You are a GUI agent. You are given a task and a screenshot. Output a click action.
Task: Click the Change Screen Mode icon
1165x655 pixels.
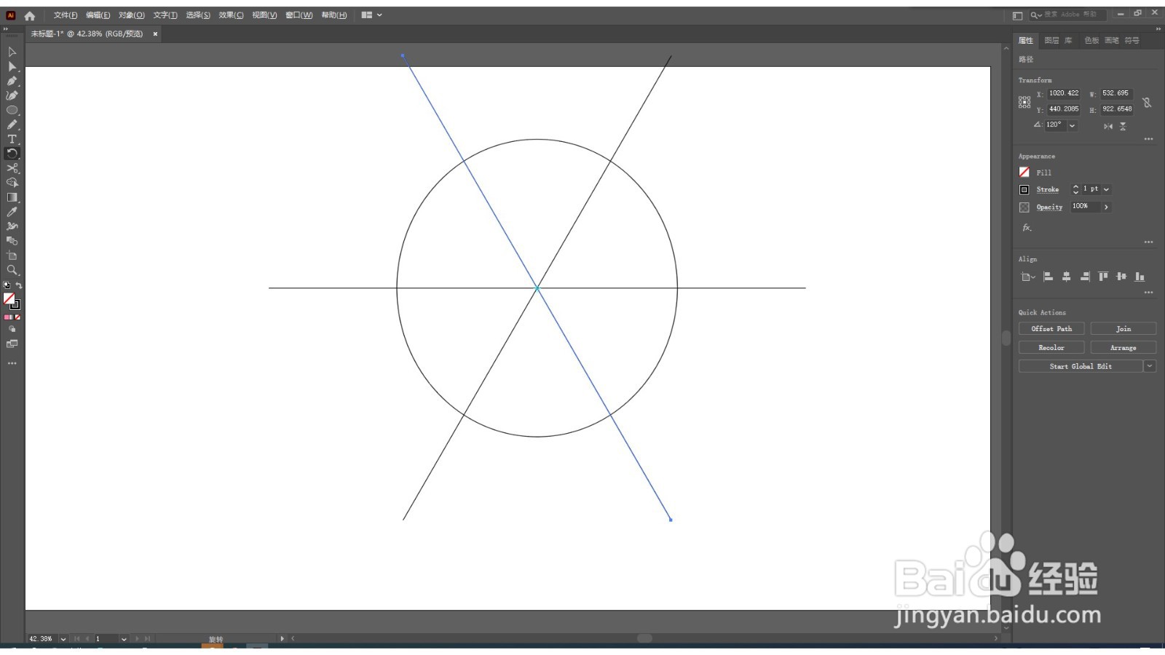(x=12, y=344)
